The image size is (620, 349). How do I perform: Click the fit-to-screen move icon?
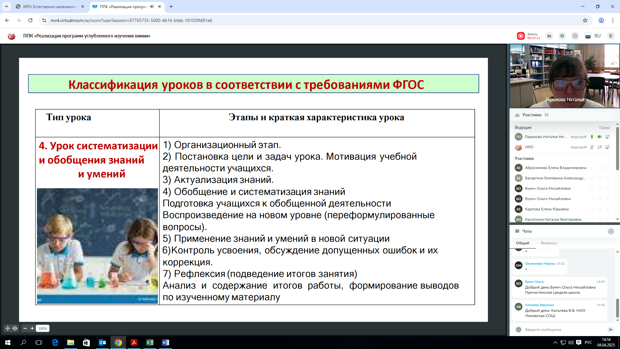click(8, 328)
